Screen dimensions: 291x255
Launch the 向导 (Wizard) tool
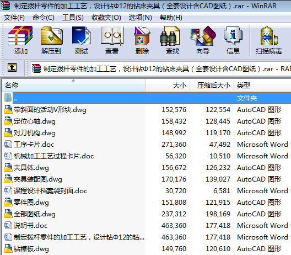point(203,36)
